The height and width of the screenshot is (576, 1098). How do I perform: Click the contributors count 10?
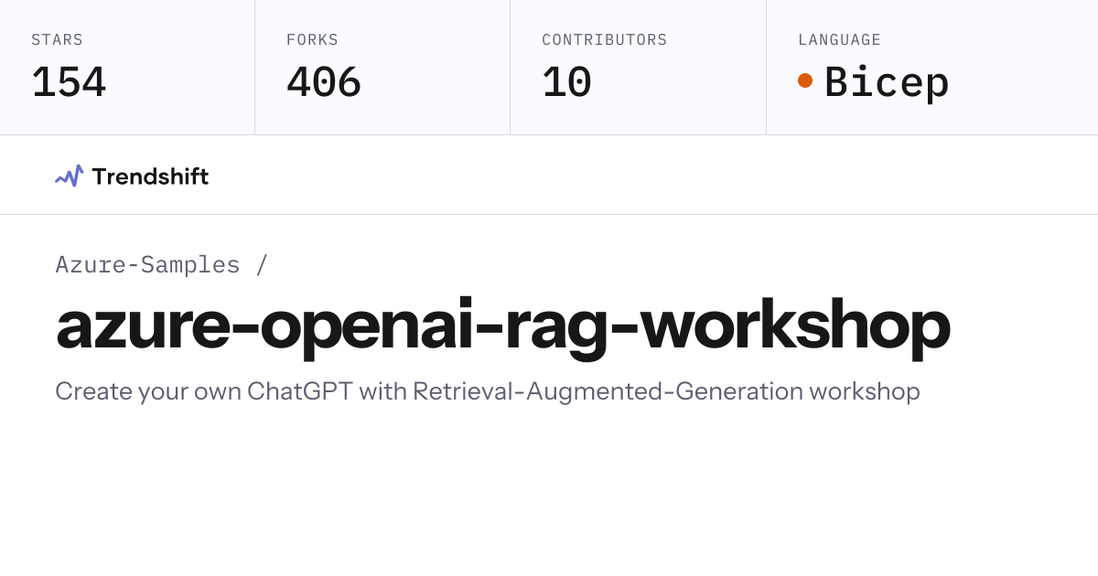tap(566, 82)
